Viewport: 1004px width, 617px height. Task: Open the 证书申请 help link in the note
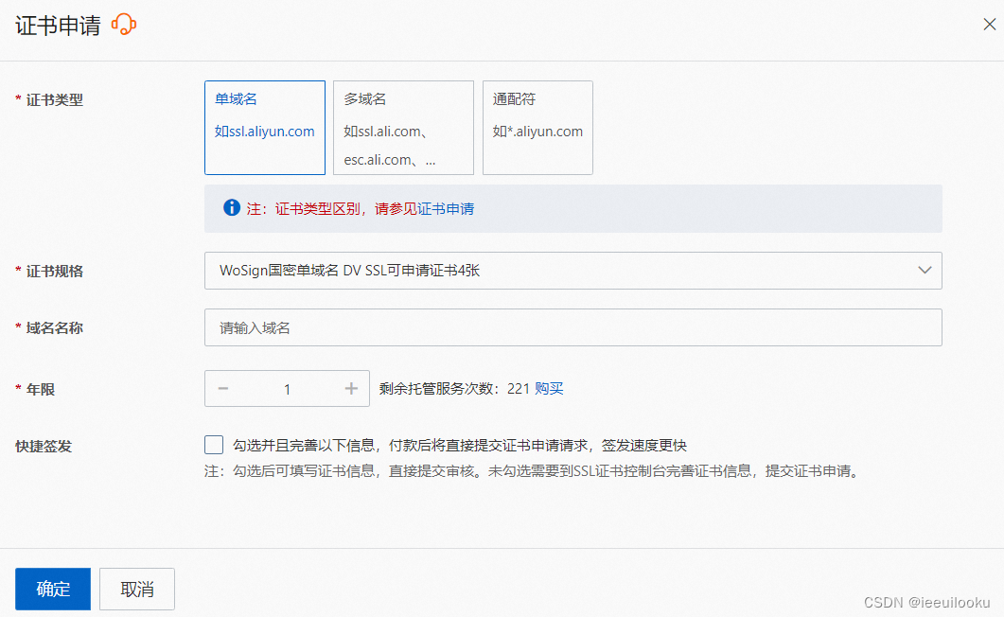[446, 208]
